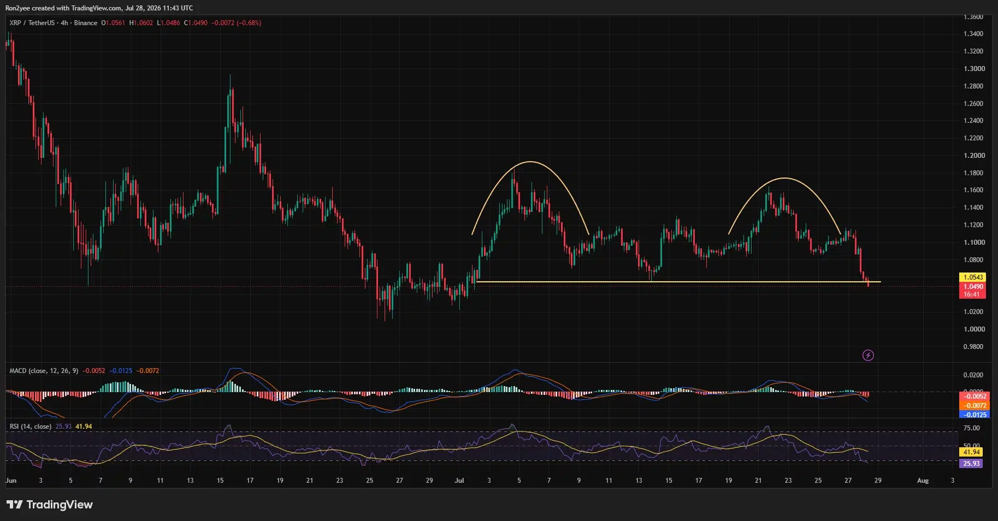998x521 pixels.
Task: Click the red -0.0052 MACD axis label
Action: point(975,396)
